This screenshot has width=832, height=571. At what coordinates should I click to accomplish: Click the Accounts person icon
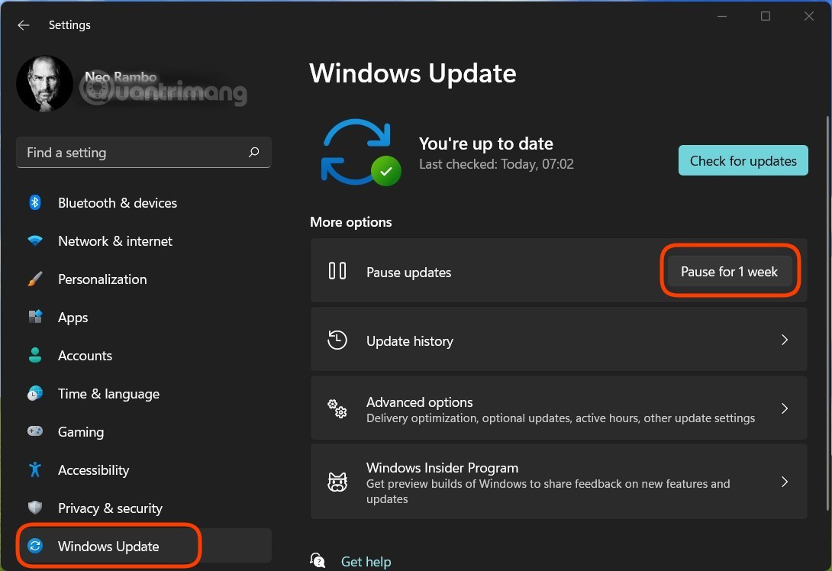35,355
